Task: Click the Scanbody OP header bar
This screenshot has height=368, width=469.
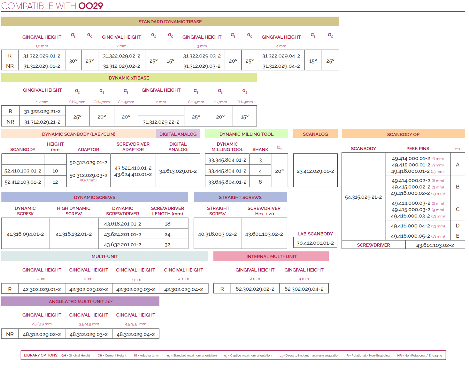Action: click(403, 134)
